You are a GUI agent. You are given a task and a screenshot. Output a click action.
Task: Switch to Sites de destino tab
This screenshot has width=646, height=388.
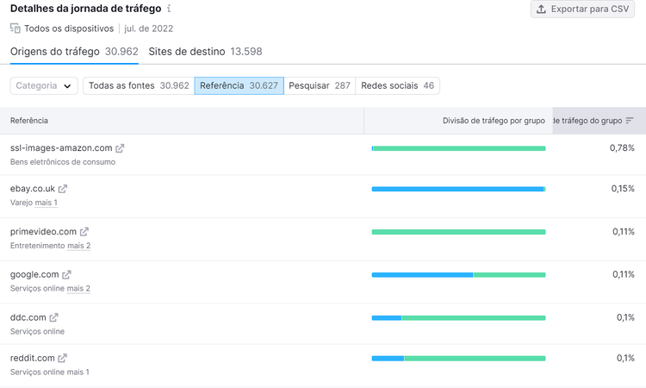point(205,52)
